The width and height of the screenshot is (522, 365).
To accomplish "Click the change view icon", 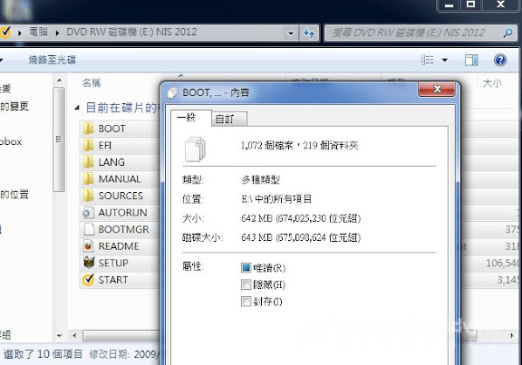I will click(428, 60).
